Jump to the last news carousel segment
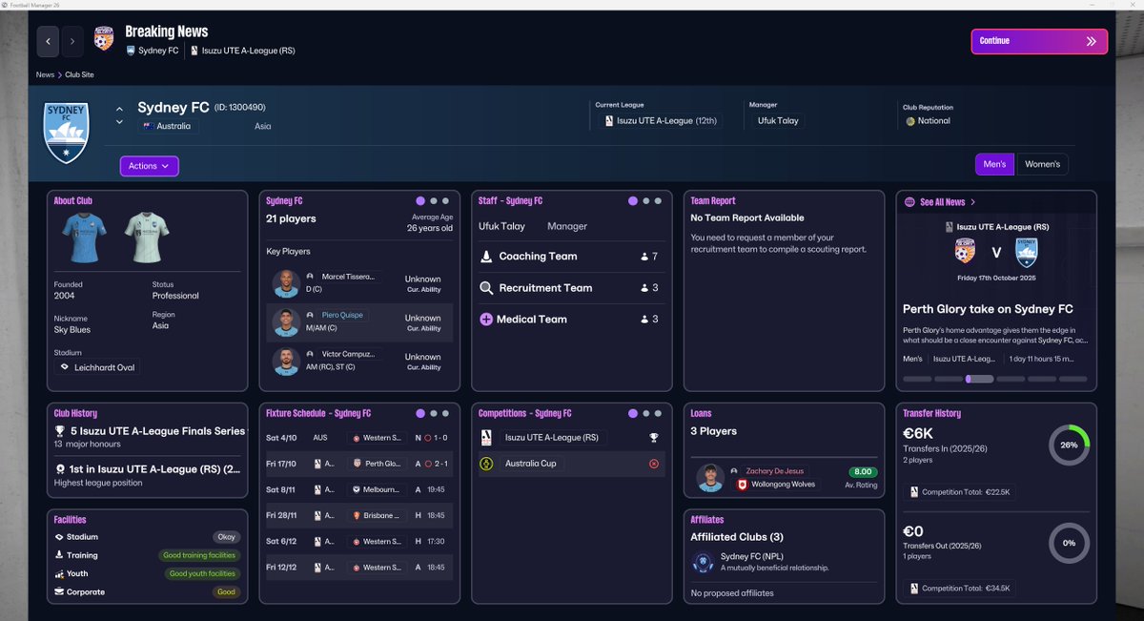The height and width of the screenshot is (621, 1144). click(1073, 379)
